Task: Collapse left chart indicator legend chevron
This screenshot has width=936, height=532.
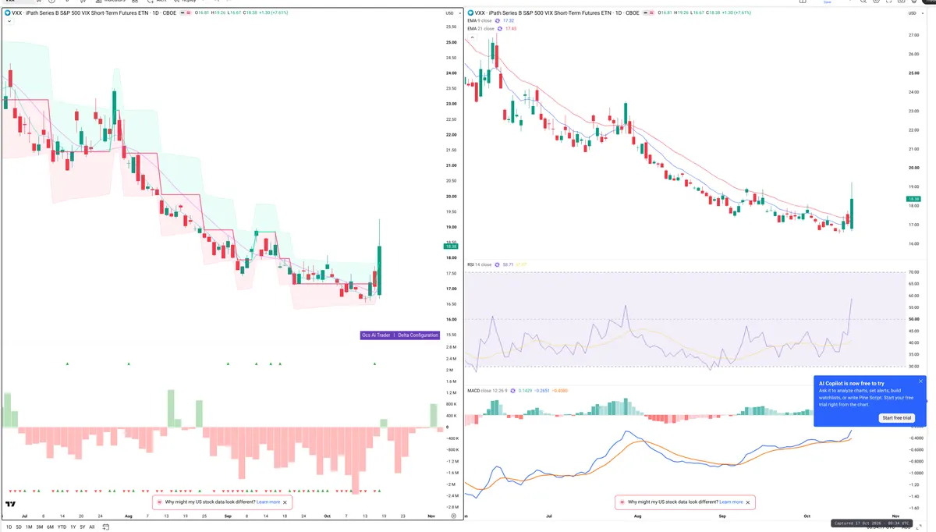Action: point(8,22)
